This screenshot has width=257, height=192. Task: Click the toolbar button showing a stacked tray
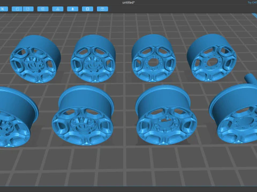click(58, 9)
